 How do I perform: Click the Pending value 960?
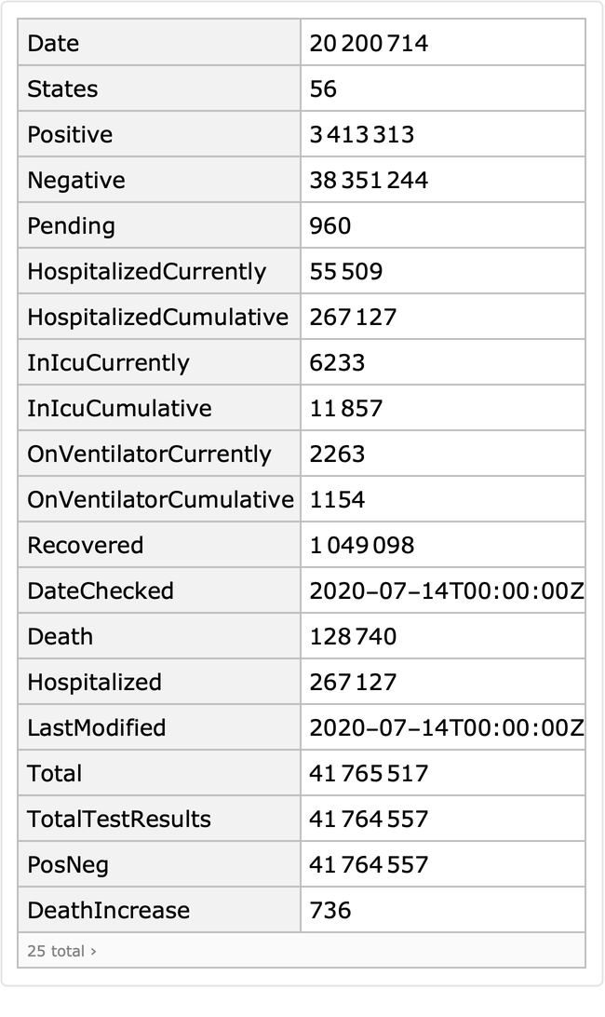point(330,225)
